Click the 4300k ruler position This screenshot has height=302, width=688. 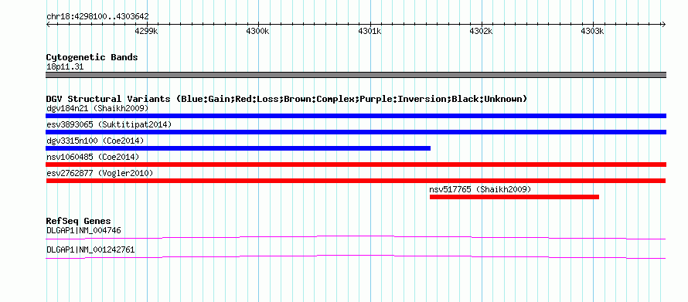coord(258,31)
